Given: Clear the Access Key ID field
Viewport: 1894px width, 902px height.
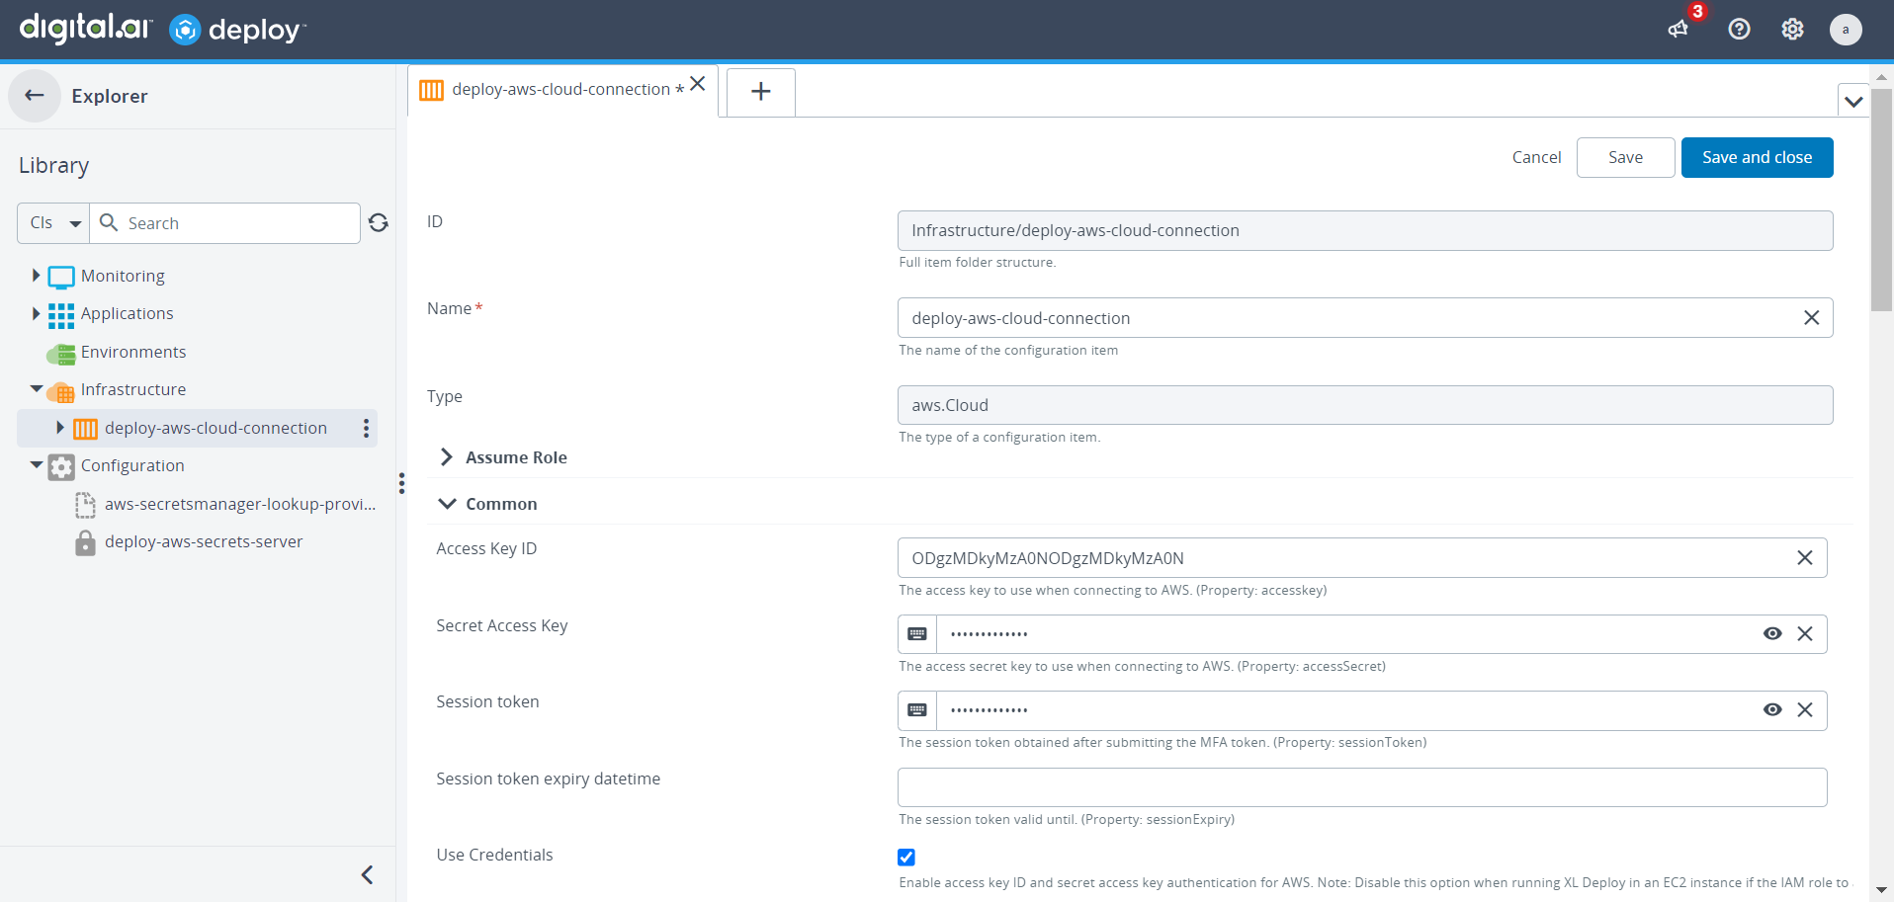Looking at the screenshot, I should click(1804, 558).
